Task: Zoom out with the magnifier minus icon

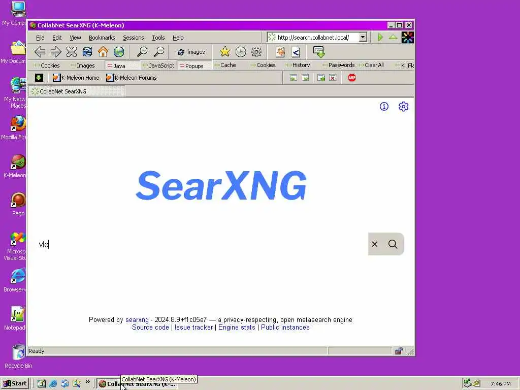Action: click(x=159, y=52)
